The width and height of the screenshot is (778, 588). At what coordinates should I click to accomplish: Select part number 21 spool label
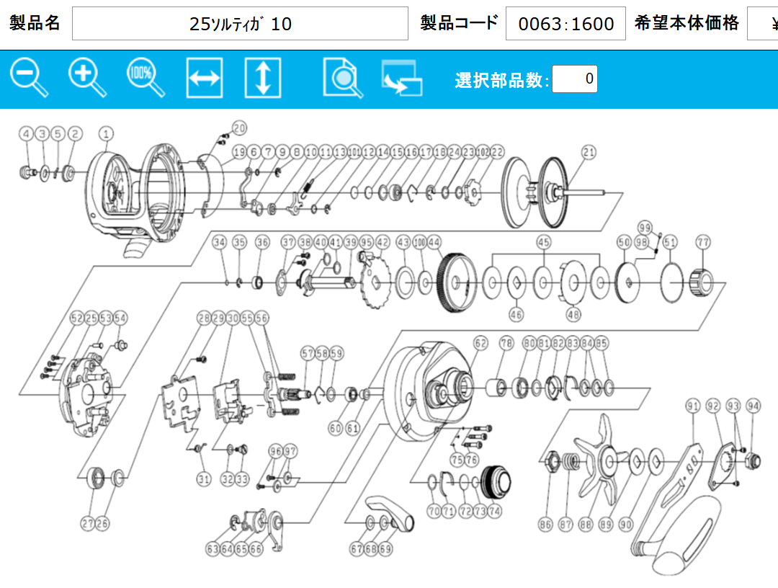[x=589, y=152]
